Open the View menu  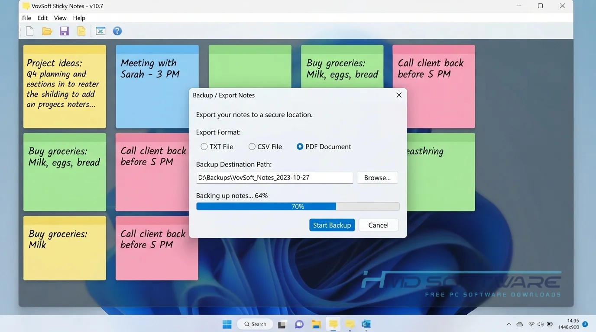pyautogui.click(x=60, y=18)
